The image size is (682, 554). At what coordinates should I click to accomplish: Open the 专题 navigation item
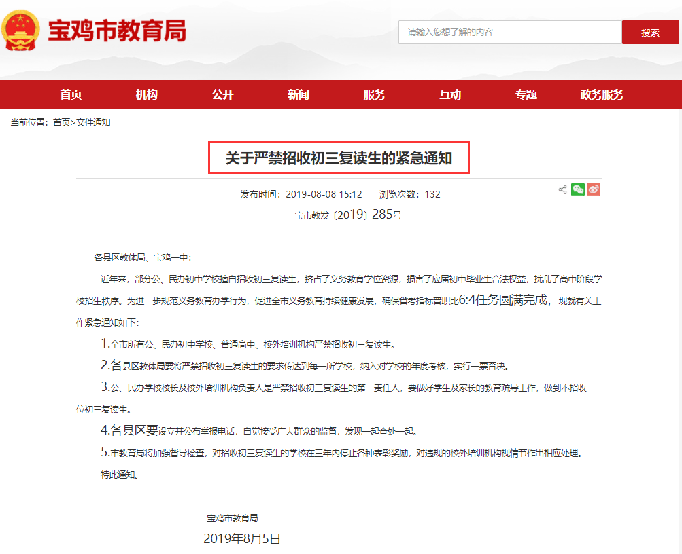pyautogui.click(x=526, y=94)
